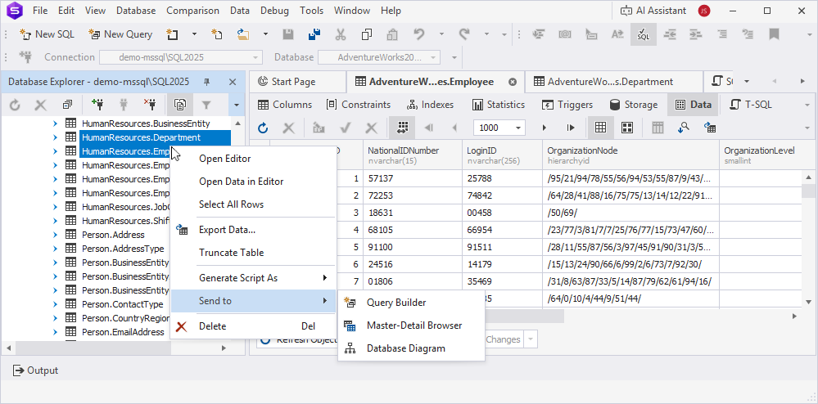Click the Refresh data icon in the grid toolbar
Screen dimensions: 818x404
click(263, 128)
